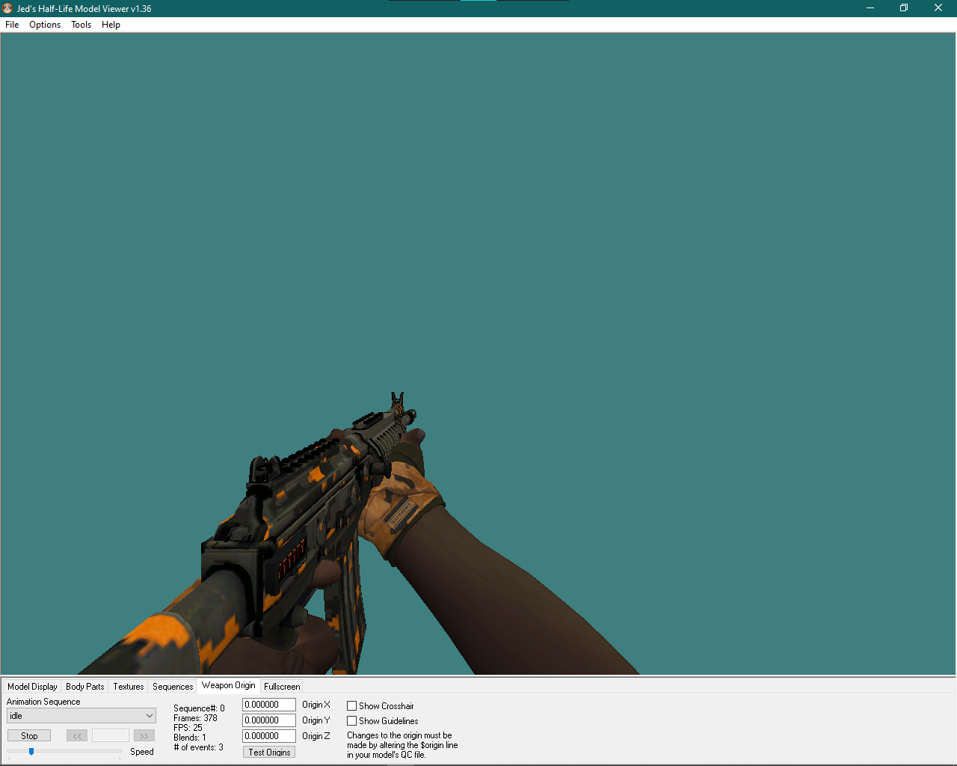Expand the Animation Sequence dropdown

click(x=81, y=716)
